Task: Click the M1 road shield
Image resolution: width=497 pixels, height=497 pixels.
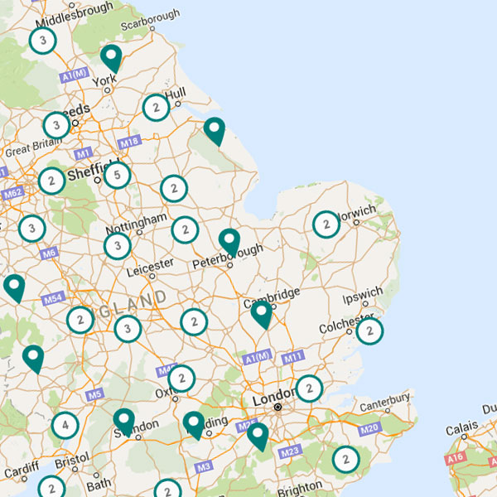Action: coord(84,154)
